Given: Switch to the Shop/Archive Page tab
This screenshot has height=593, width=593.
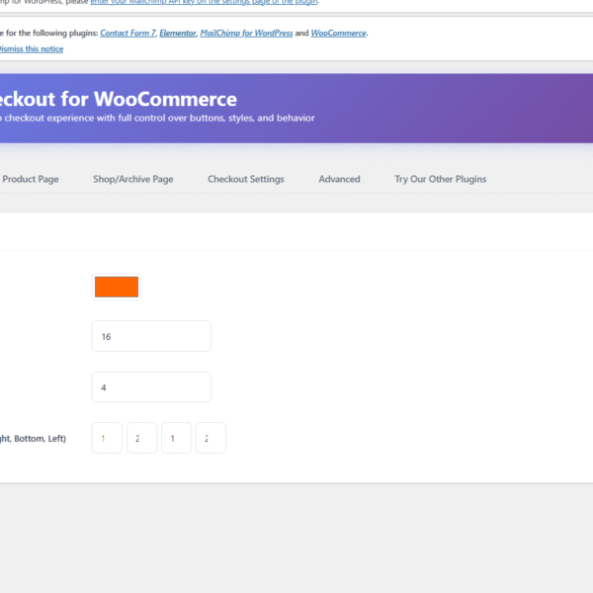Looking at the screenshot, I should [133, 179].
